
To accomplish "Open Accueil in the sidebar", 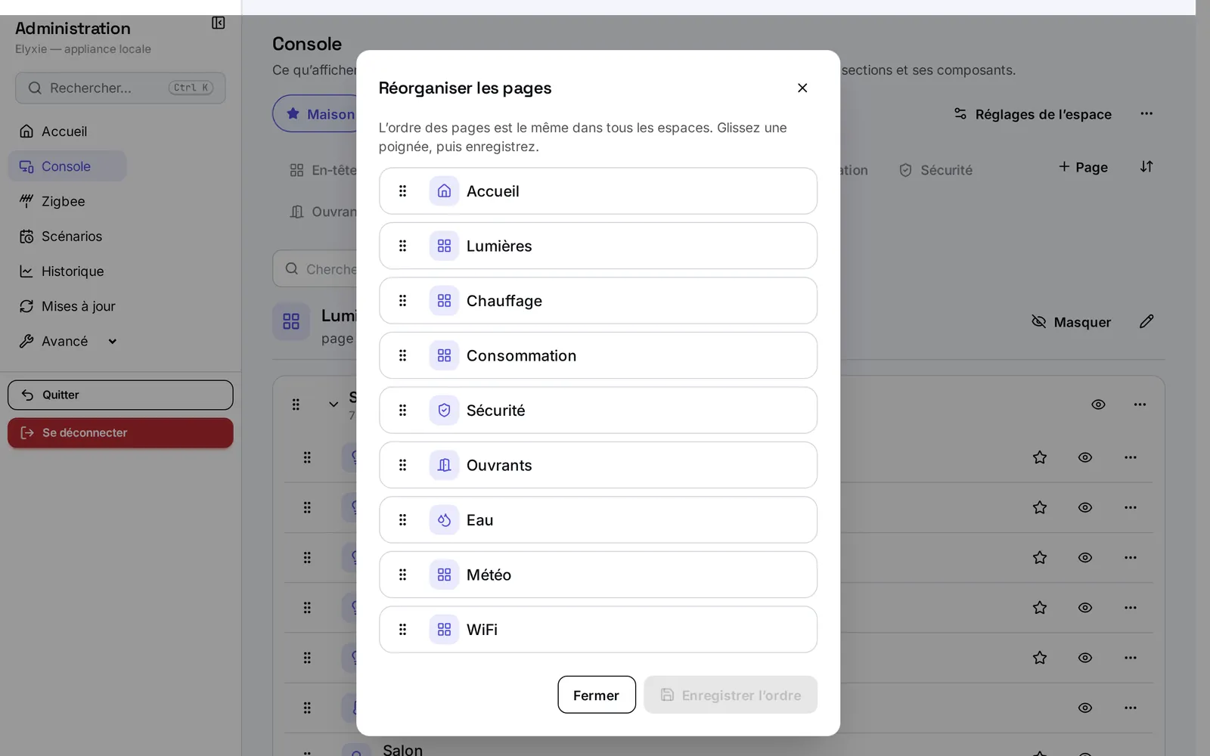I will (x=53, y=132).
